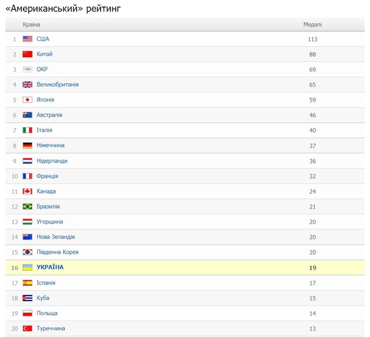
Task: Click the Great Britain flag icon
Action: (27, 85)
